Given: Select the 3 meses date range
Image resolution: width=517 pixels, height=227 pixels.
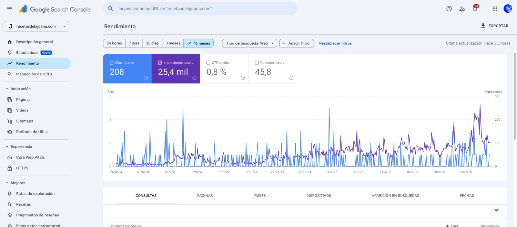Looking at the screenshot, I should click(x=173, y=43).
